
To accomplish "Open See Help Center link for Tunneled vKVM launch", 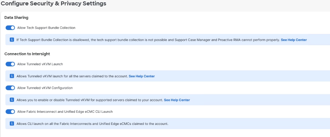I will pos(142,76).
